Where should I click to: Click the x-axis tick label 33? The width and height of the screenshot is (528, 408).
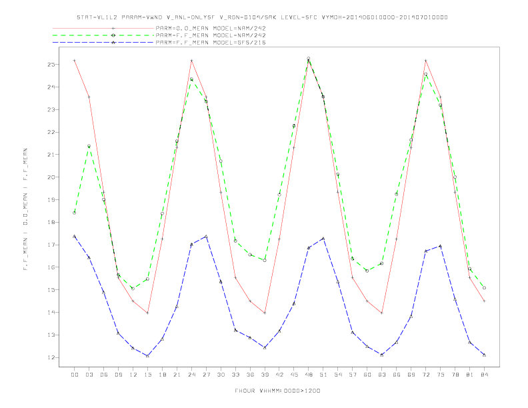click(x=235, y=375)
